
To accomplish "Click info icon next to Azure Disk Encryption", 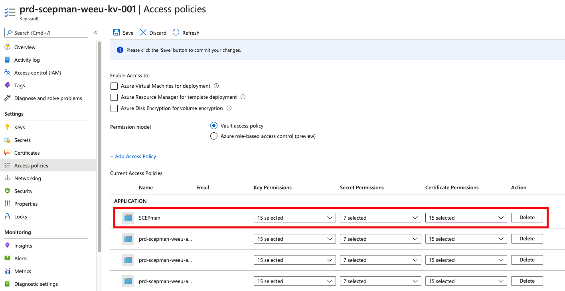I will [229, 108].
